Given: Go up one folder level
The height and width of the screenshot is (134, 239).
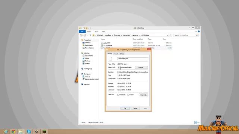Looking at the screenshot, I should point(90,35).
